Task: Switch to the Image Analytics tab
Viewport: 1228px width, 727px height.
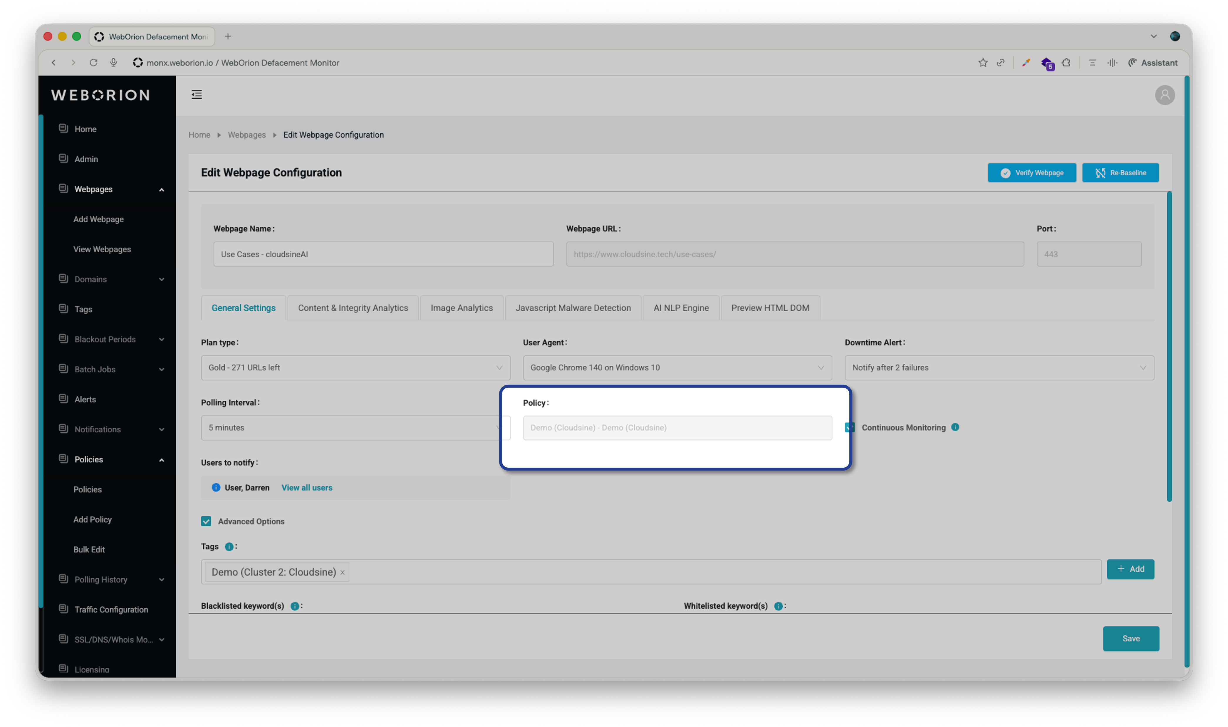Action: 461,308
